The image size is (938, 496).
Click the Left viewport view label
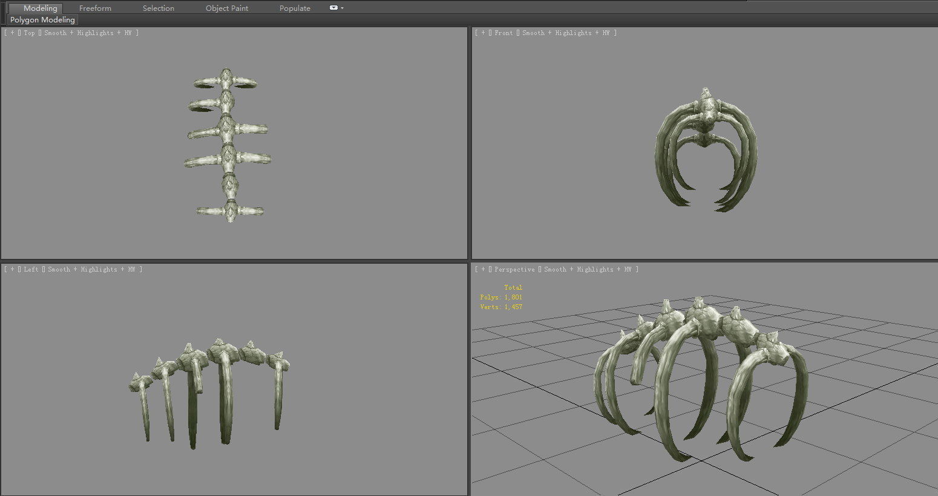pyautogui.click(x=31, y=270)
